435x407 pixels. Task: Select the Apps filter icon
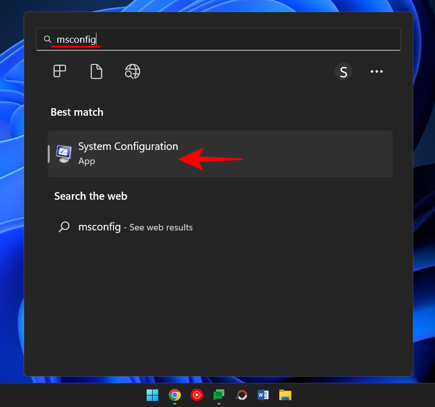point(59,71)
